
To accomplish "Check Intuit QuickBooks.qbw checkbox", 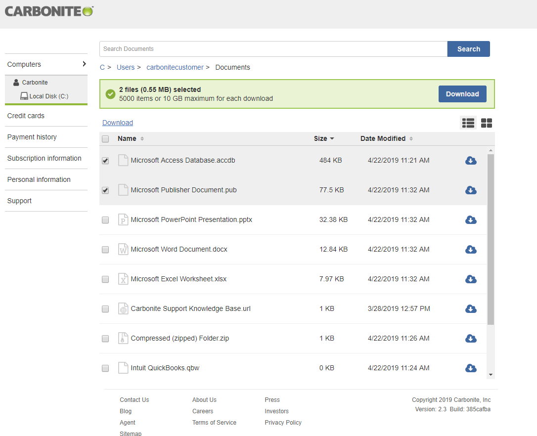I will click(x=105, y=368).
